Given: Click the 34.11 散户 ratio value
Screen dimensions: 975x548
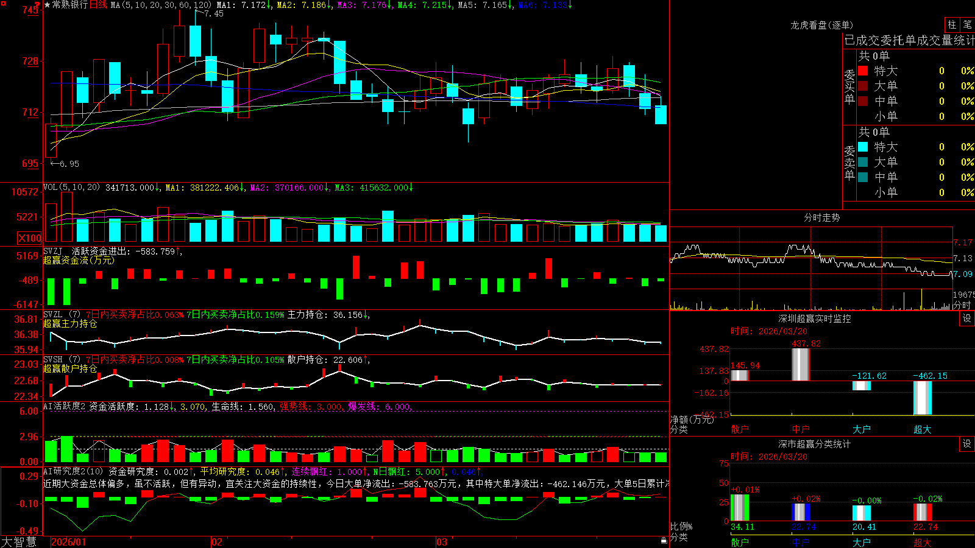Looking at the screenshot, I should pos(742,527).
